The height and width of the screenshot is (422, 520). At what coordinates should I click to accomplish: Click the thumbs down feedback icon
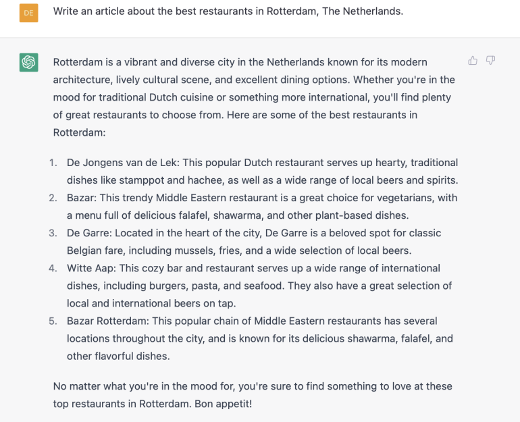pos(490,60)
